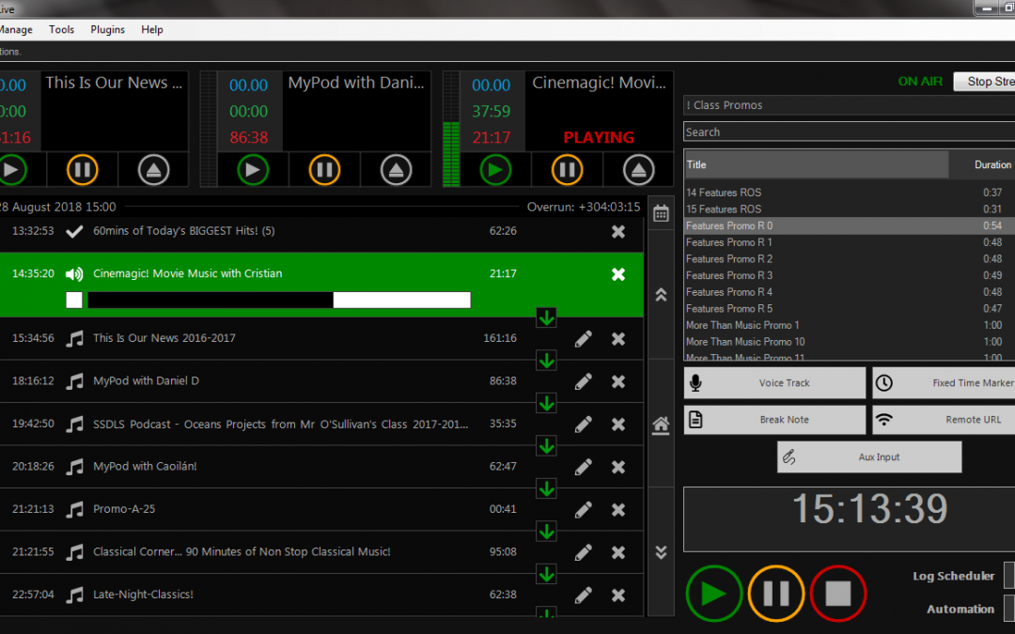Click the Cinemagic track progress bar

tap(279, 300)
